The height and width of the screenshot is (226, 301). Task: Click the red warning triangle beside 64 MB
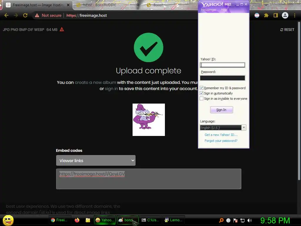(x=62, y=29)
